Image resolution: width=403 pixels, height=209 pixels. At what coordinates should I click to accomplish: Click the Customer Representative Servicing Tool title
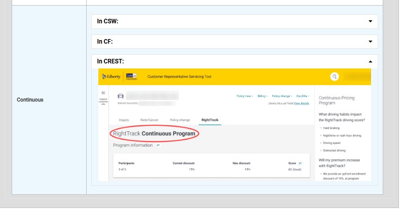(179, 77)
